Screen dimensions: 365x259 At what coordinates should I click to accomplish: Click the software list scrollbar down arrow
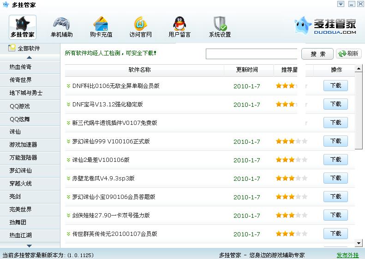[359, 243]
